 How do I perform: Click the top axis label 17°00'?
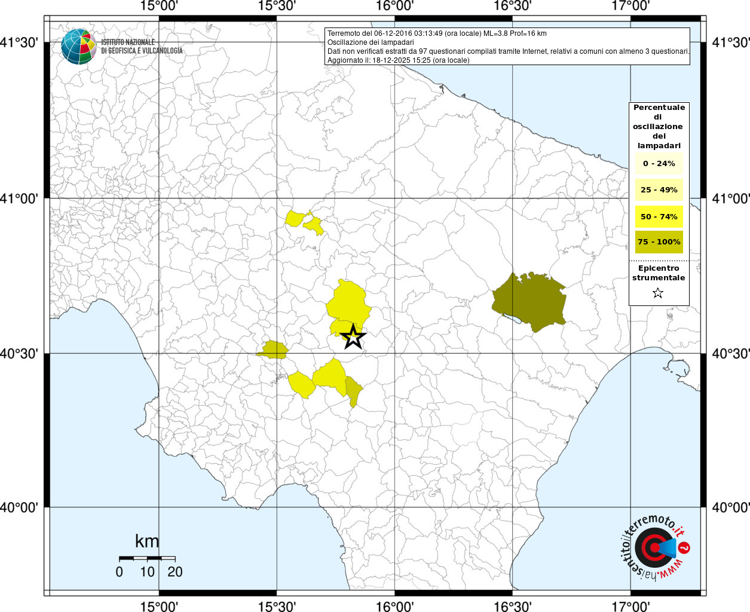631,6
